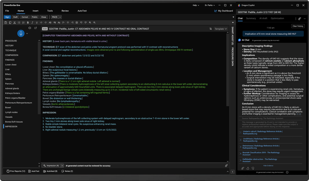Toggle the crossed-out bell icon near Template
Image resolution: width=309 pixels, height=181 pixels.
(x=211, y=29)
